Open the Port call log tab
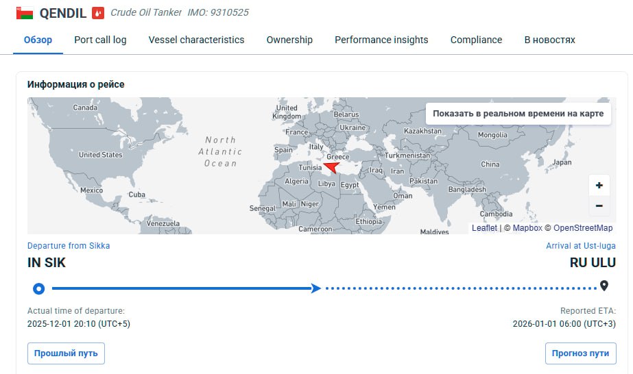The height and width of the screenshot is (374, 633). coord(100,40)
